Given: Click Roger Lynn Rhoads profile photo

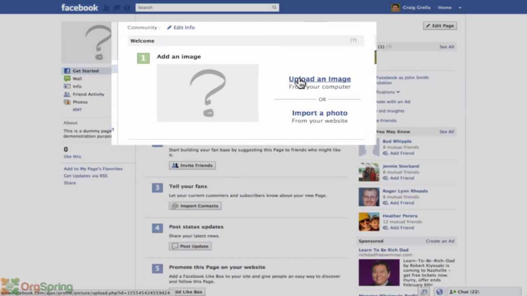Looking at the screenshot, I should click(x=369, y=197).
